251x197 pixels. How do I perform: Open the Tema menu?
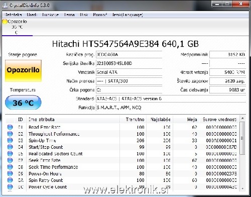click(69, 15)
